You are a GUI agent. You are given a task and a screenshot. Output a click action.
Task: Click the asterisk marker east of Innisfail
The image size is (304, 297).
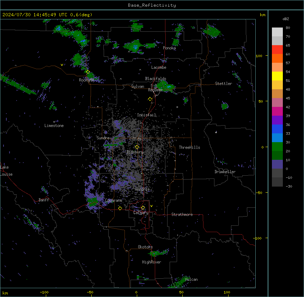(x=177, y=107)
